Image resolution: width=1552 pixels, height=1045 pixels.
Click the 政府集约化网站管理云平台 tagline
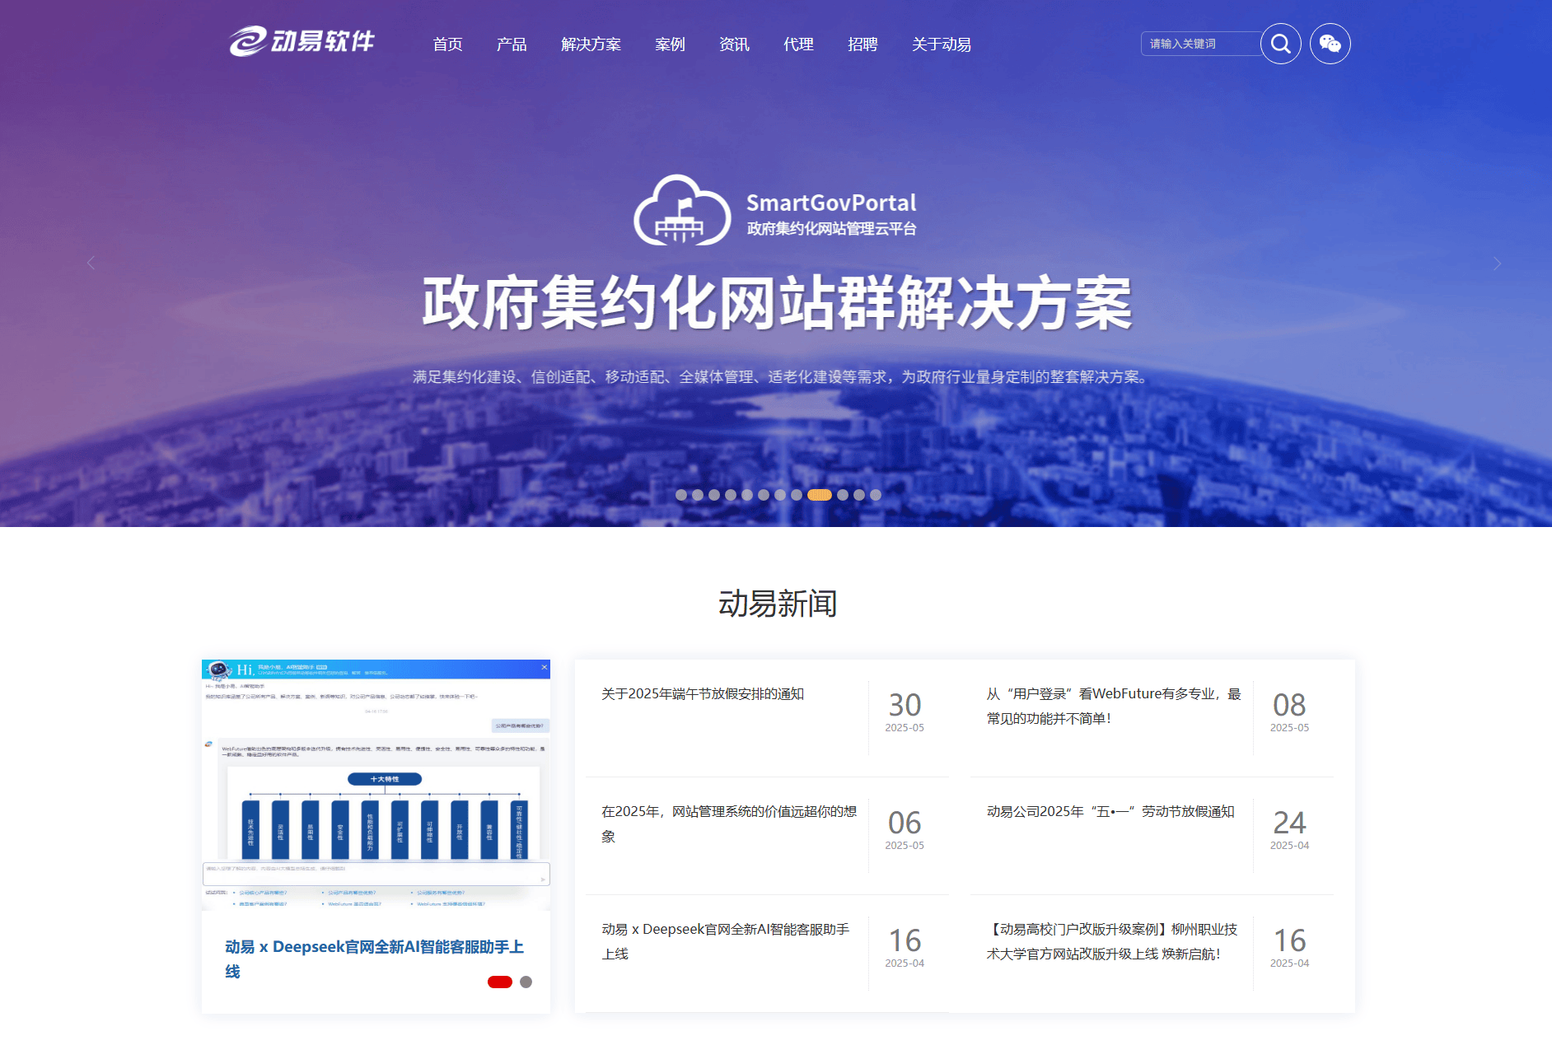(x=831, y=229)
